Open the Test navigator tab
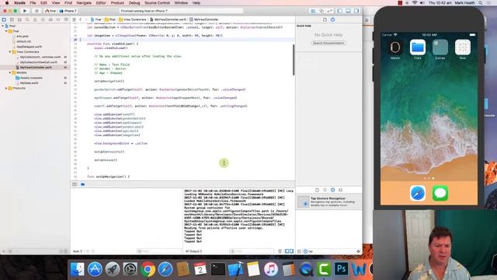This screenshot has height=280, width=497. 43,19
